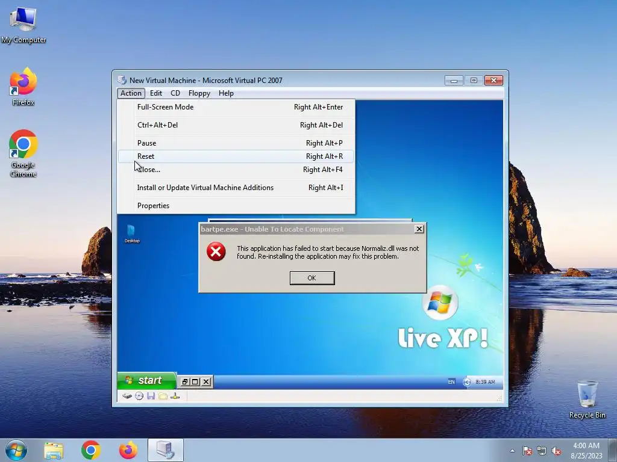Click the close icon beside the guest start button

click(x=206, y=381)
